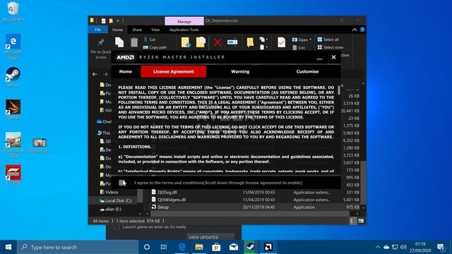
Task: Open the F1 2020 desktop shortcut
Action: (13, 175)
